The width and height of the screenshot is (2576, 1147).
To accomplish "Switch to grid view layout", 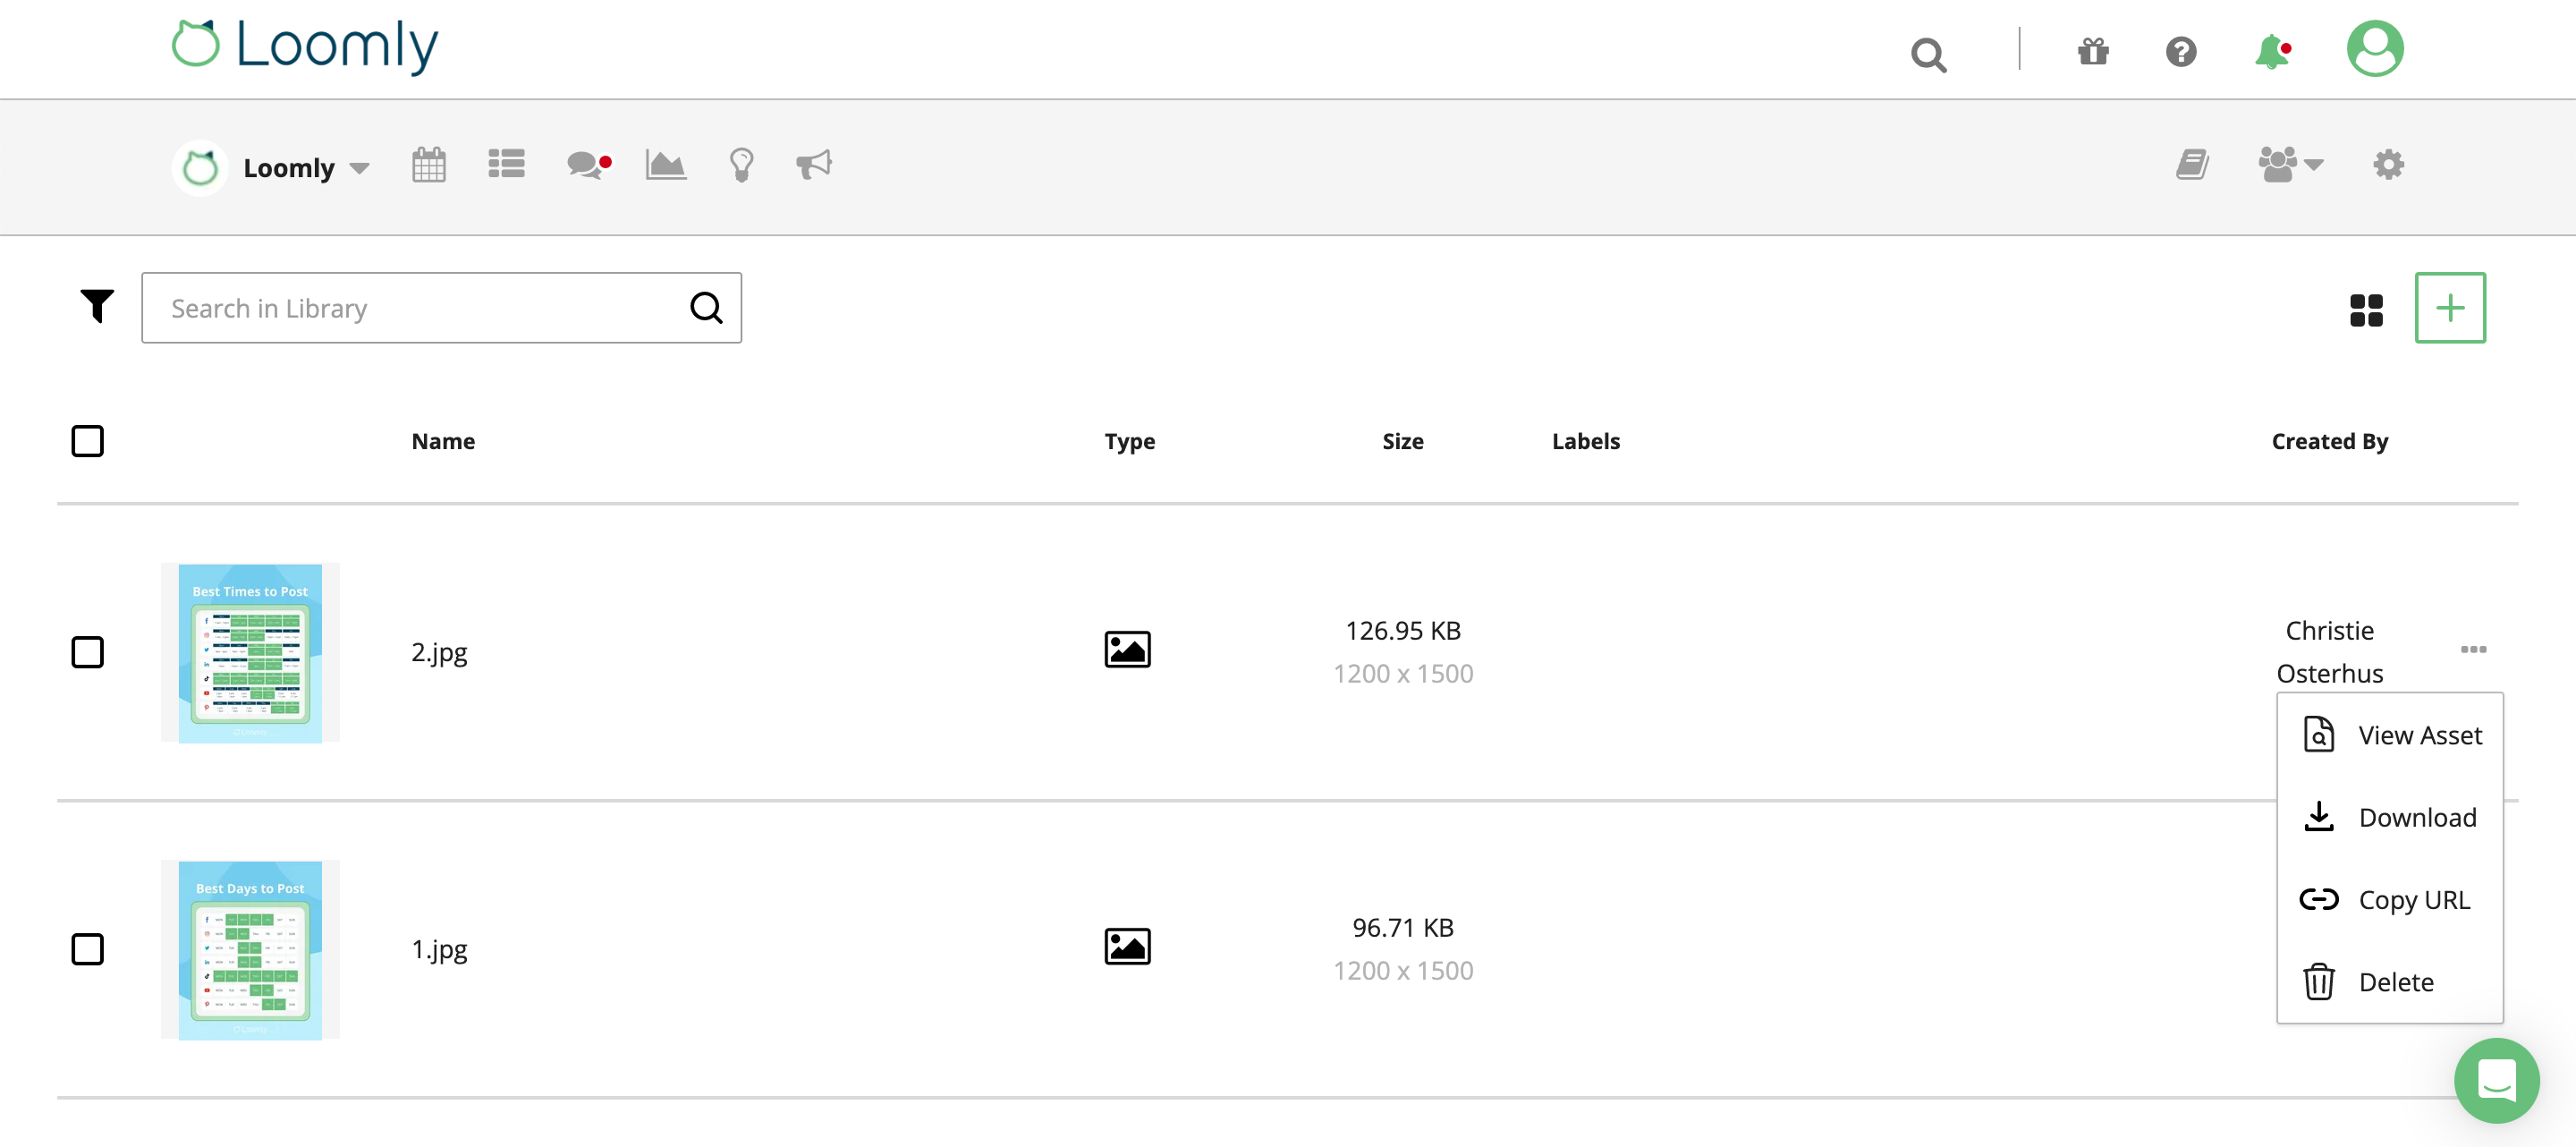I will 2366,310.
